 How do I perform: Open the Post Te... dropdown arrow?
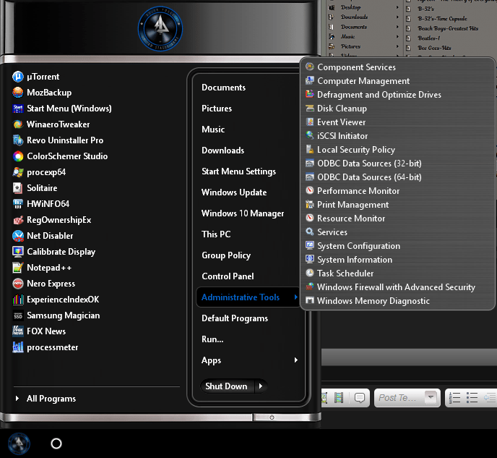pyautogui.click(x=431, y=397)
